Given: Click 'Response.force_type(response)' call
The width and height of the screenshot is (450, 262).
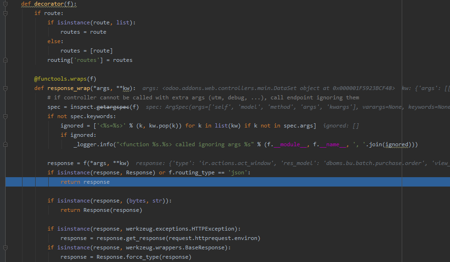Looking at the screenshot, I should point(144,257).
